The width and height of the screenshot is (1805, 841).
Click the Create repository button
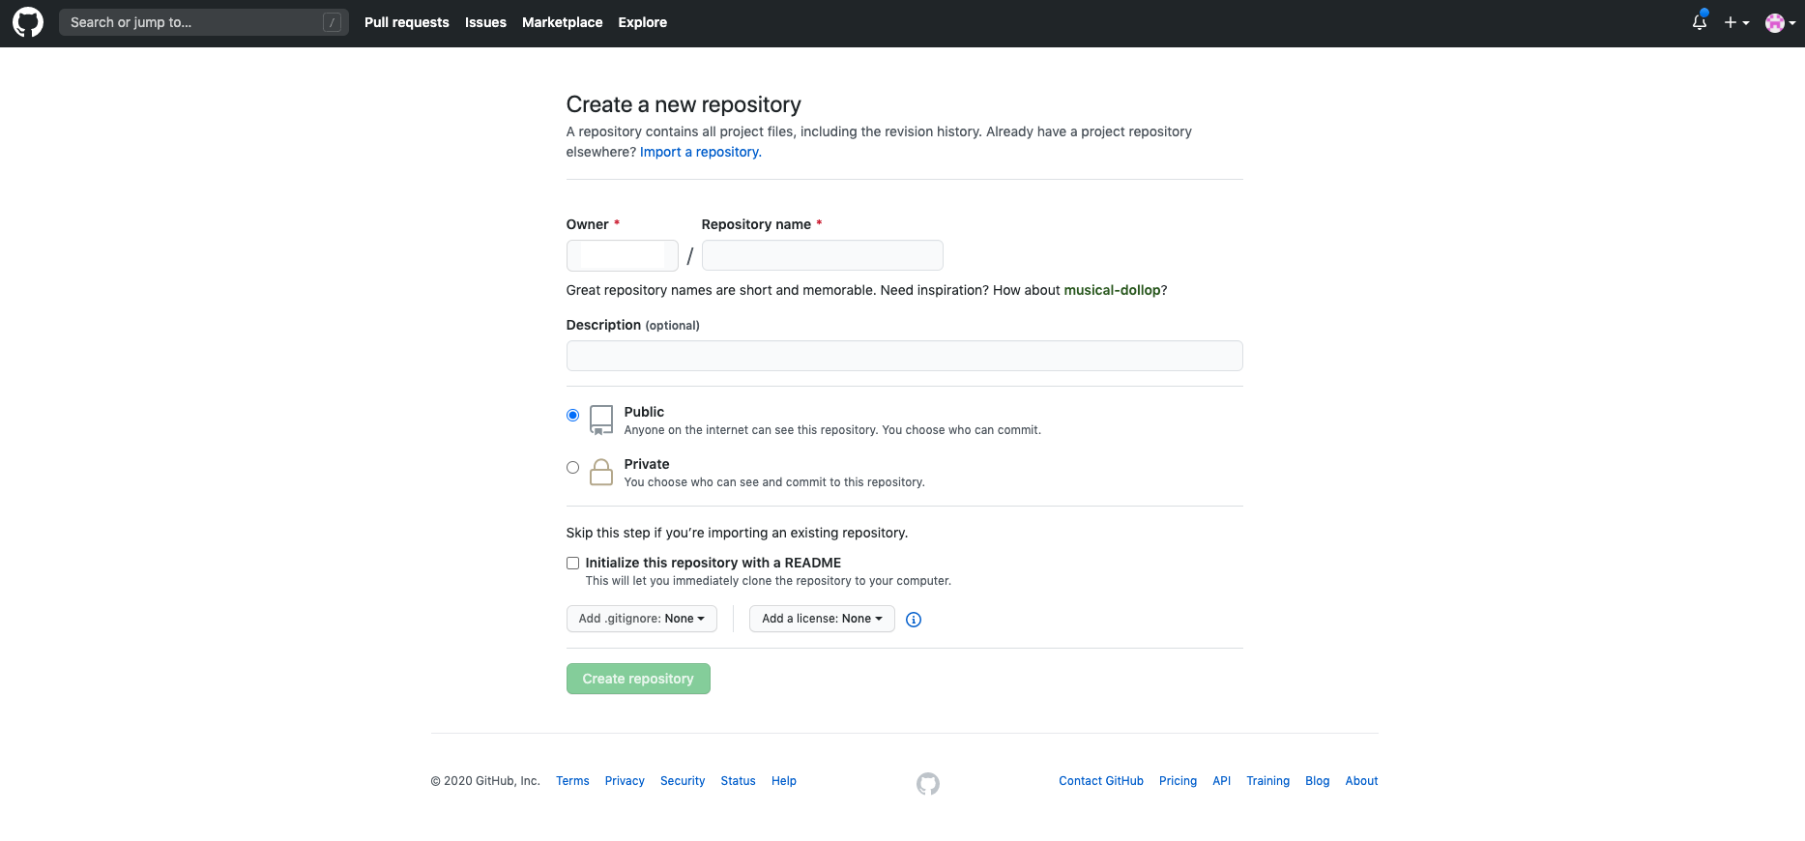pos(638,679)
